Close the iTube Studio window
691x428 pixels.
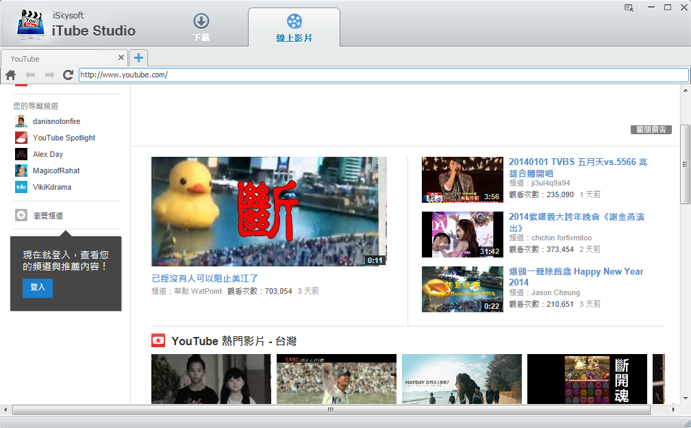pos(684,8)
